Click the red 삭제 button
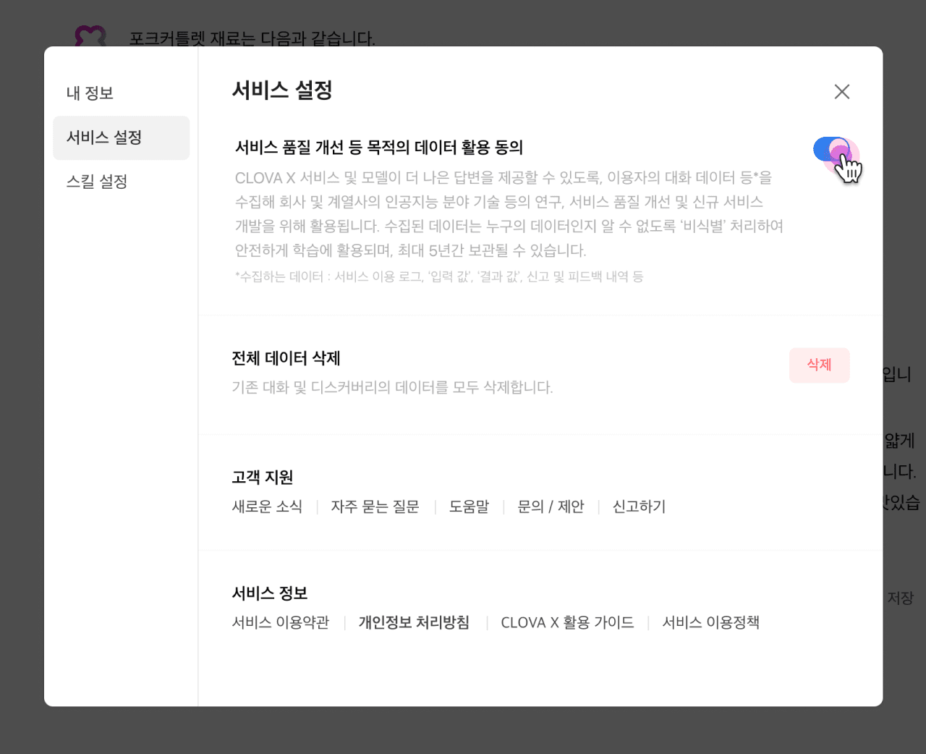 point(819,365)
